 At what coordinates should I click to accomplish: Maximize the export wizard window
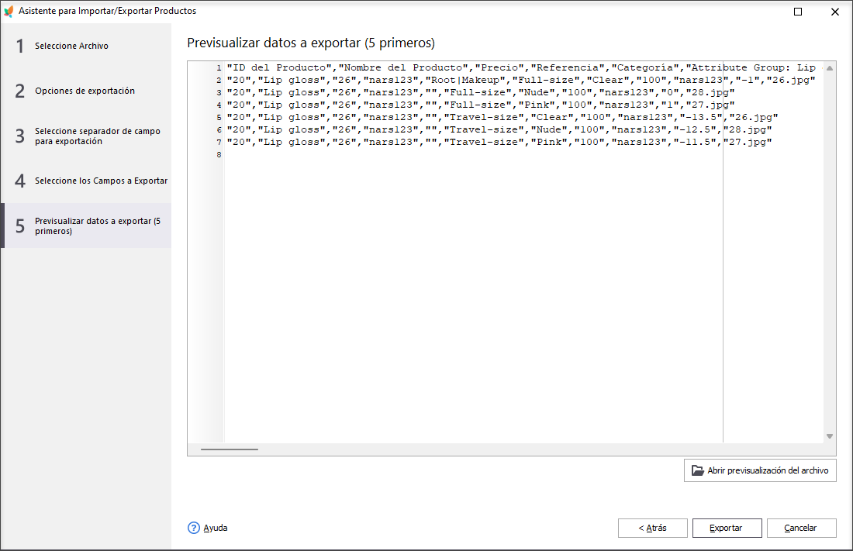(798, 12)
